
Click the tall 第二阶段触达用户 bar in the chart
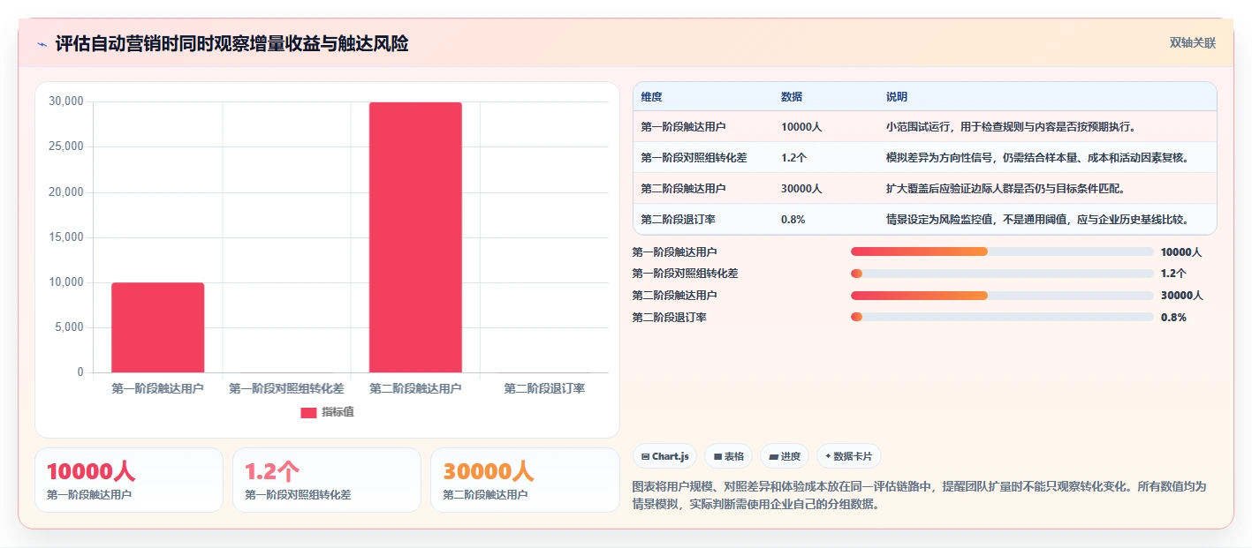coord(415,237)
